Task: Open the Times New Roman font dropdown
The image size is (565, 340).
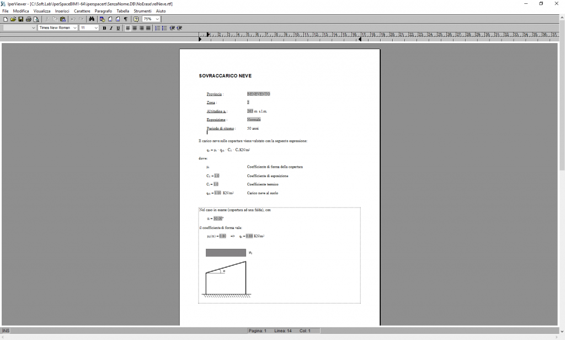Action: pos(75,28)
